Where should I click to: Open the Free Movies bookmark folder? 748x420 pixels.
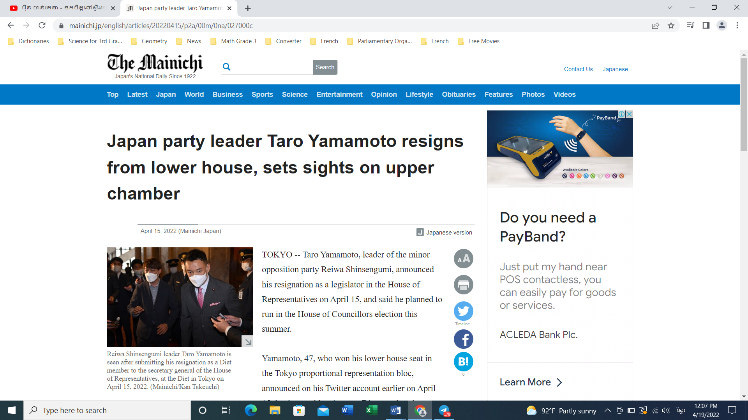click(x=479, y=41)
